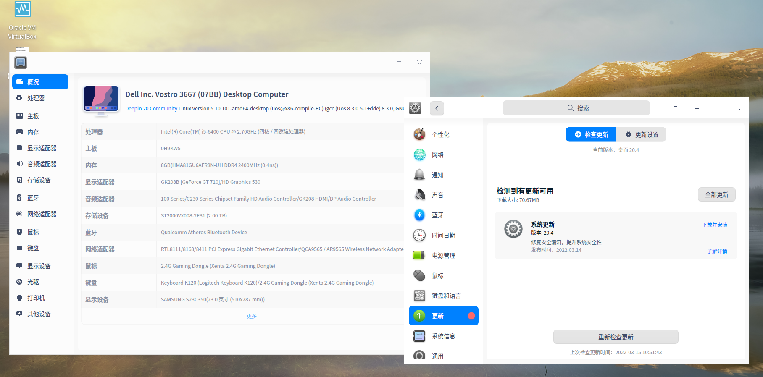Viewport: 763px width, 377px height.
Task: Select 蓝牙 icon in Device Manager sidebar
Action: 19,198
